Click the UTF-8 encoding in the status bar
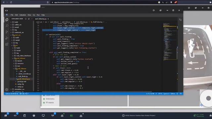 pyautogui.click(x=160, y=94)
